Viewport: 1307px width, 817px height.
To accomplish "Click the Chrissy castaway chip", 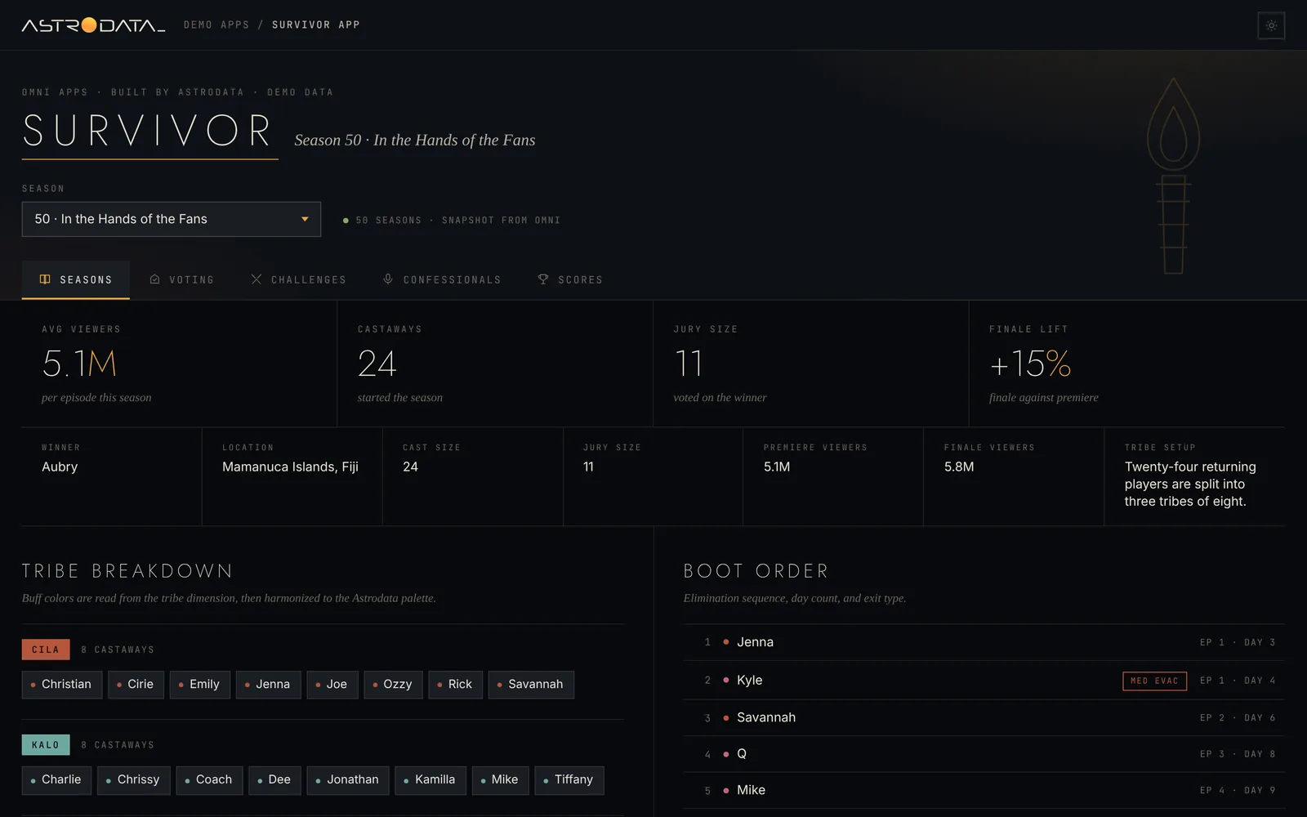I will [x=134, y=780].
